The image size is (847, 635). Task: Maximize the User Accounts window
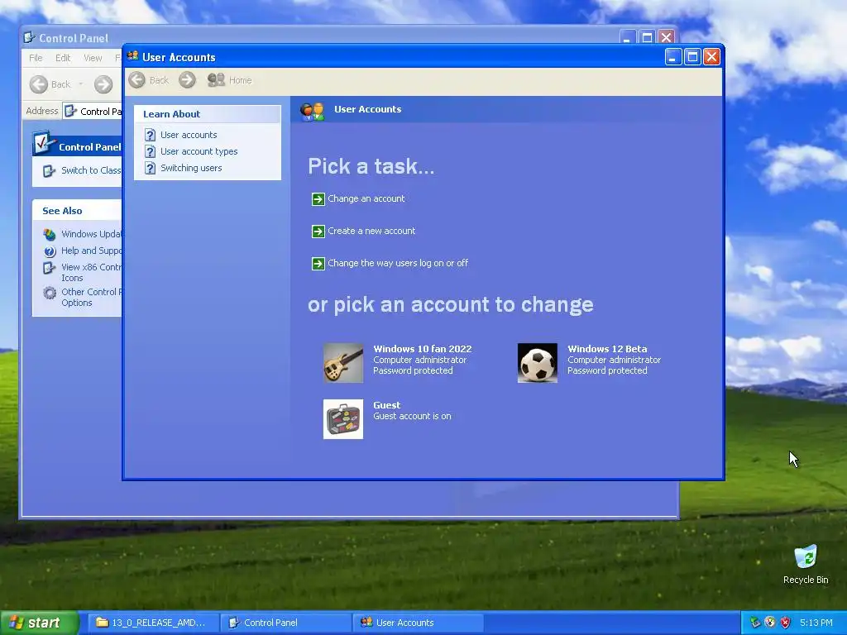(x=692, y=57)
